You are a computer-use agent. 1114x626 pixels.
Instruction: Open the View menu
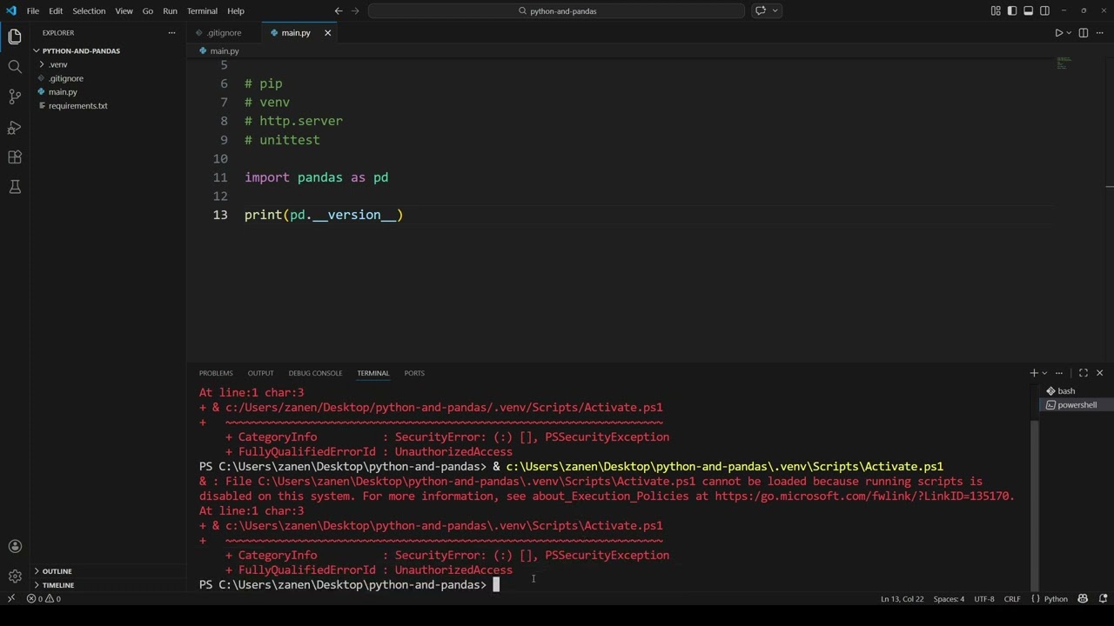[124, 10]
